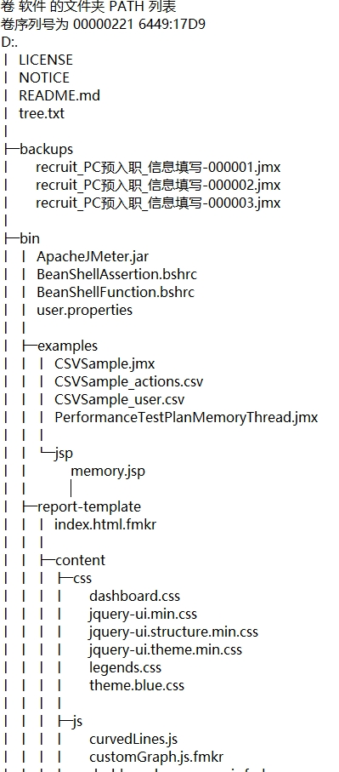This screenshot has height=772, width=339.
Task: Click PerformanceTestPlanMemoryThread.jmx text
Action: click(x=186, y=418)
